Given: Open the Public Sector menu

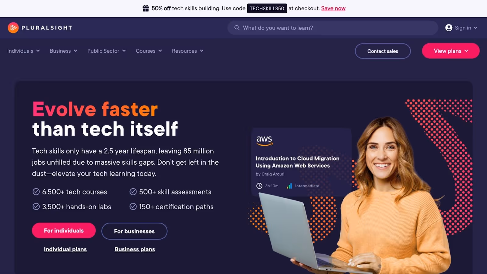Looking at the screenshot, I should [107, 51].
